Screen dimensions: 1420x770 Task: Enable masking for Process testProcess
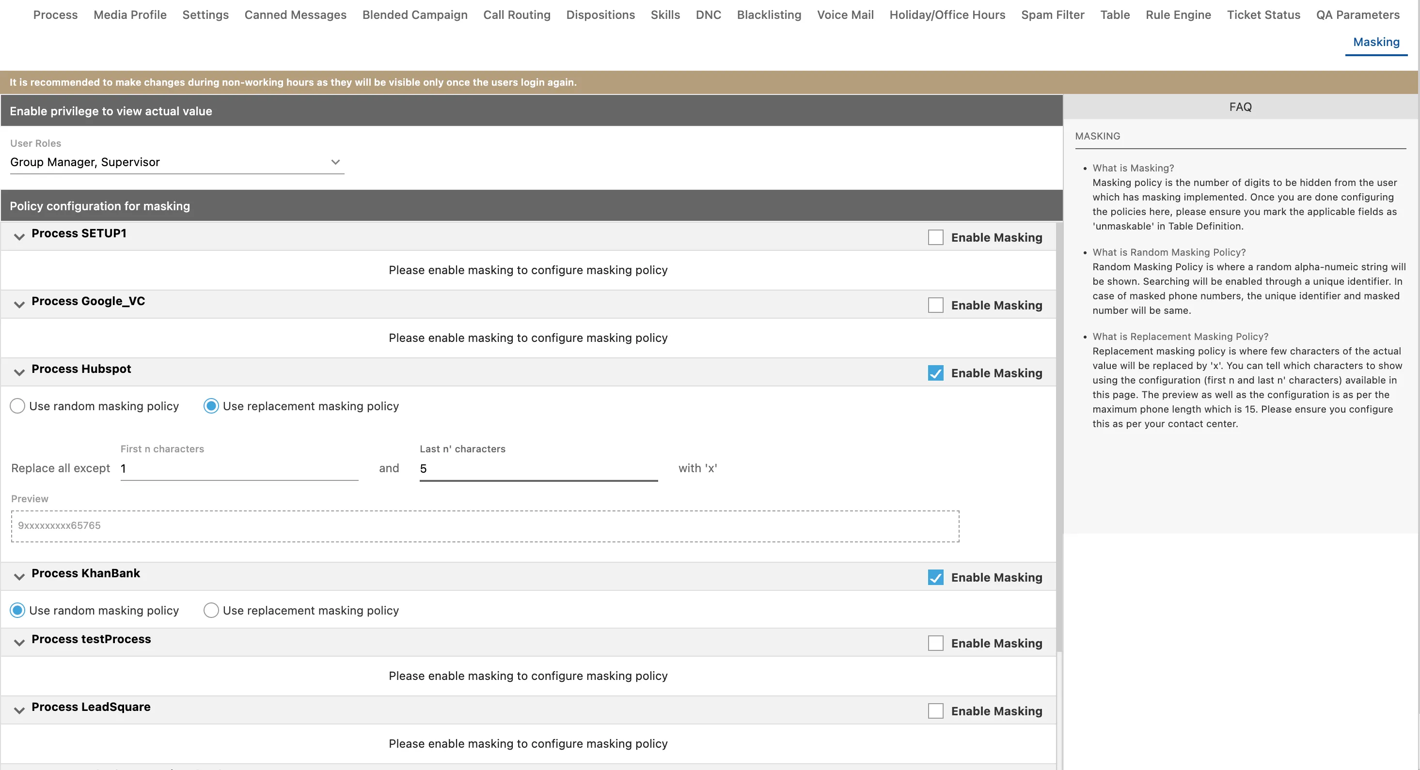pos(935,643)
